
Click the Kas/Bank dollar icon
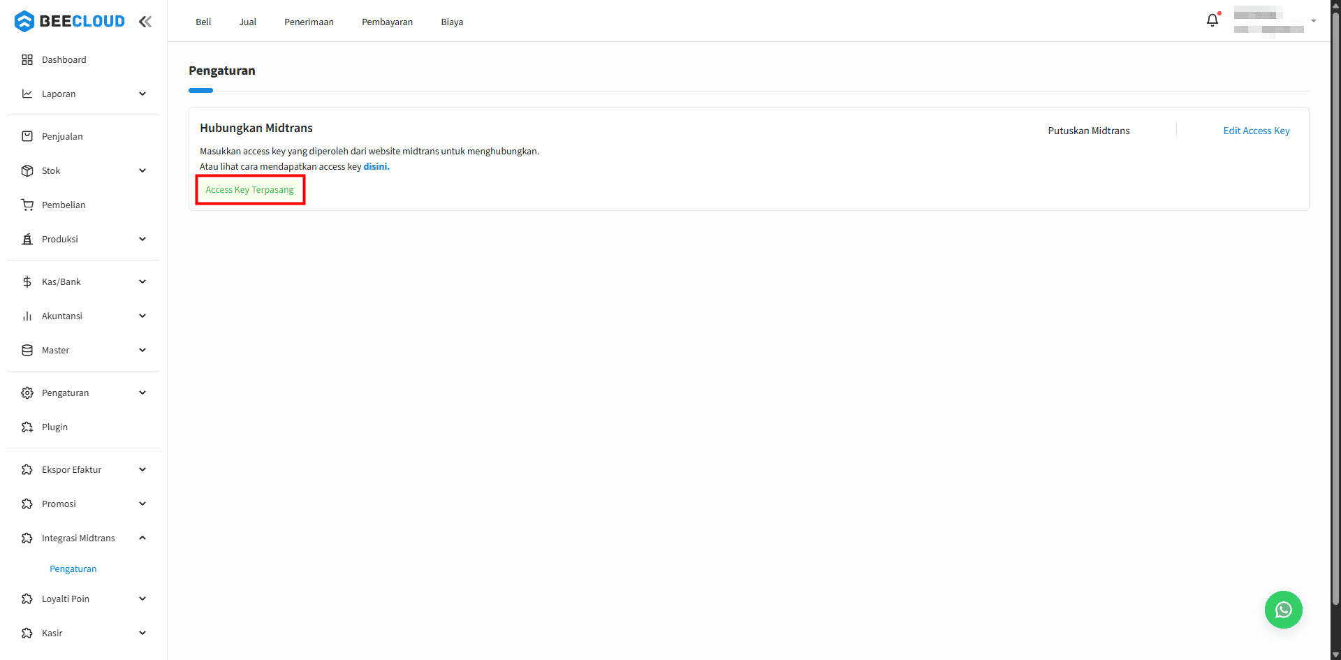pyautogui.click(x=27, y=282)
